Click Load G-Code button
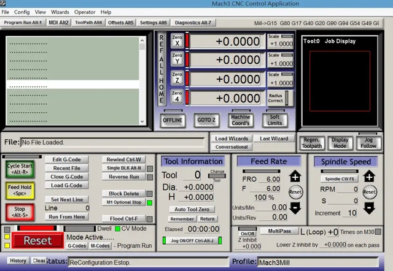 point(67,185)
